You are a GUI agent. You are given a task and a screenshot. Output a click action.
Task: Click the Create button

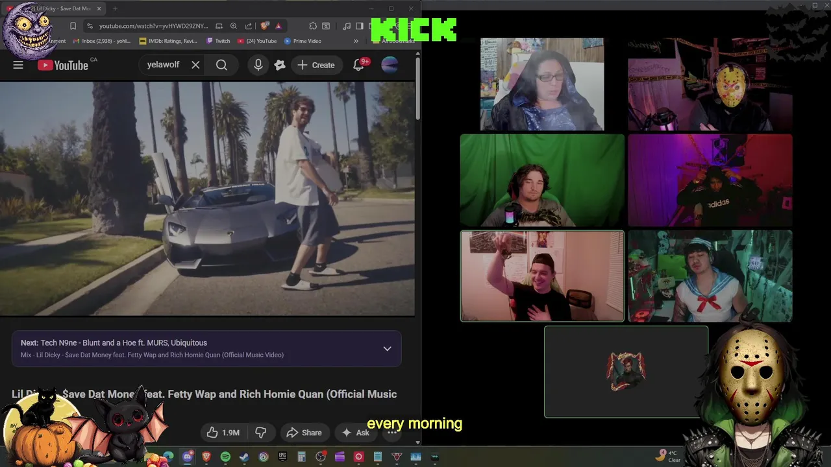(316, 65)
